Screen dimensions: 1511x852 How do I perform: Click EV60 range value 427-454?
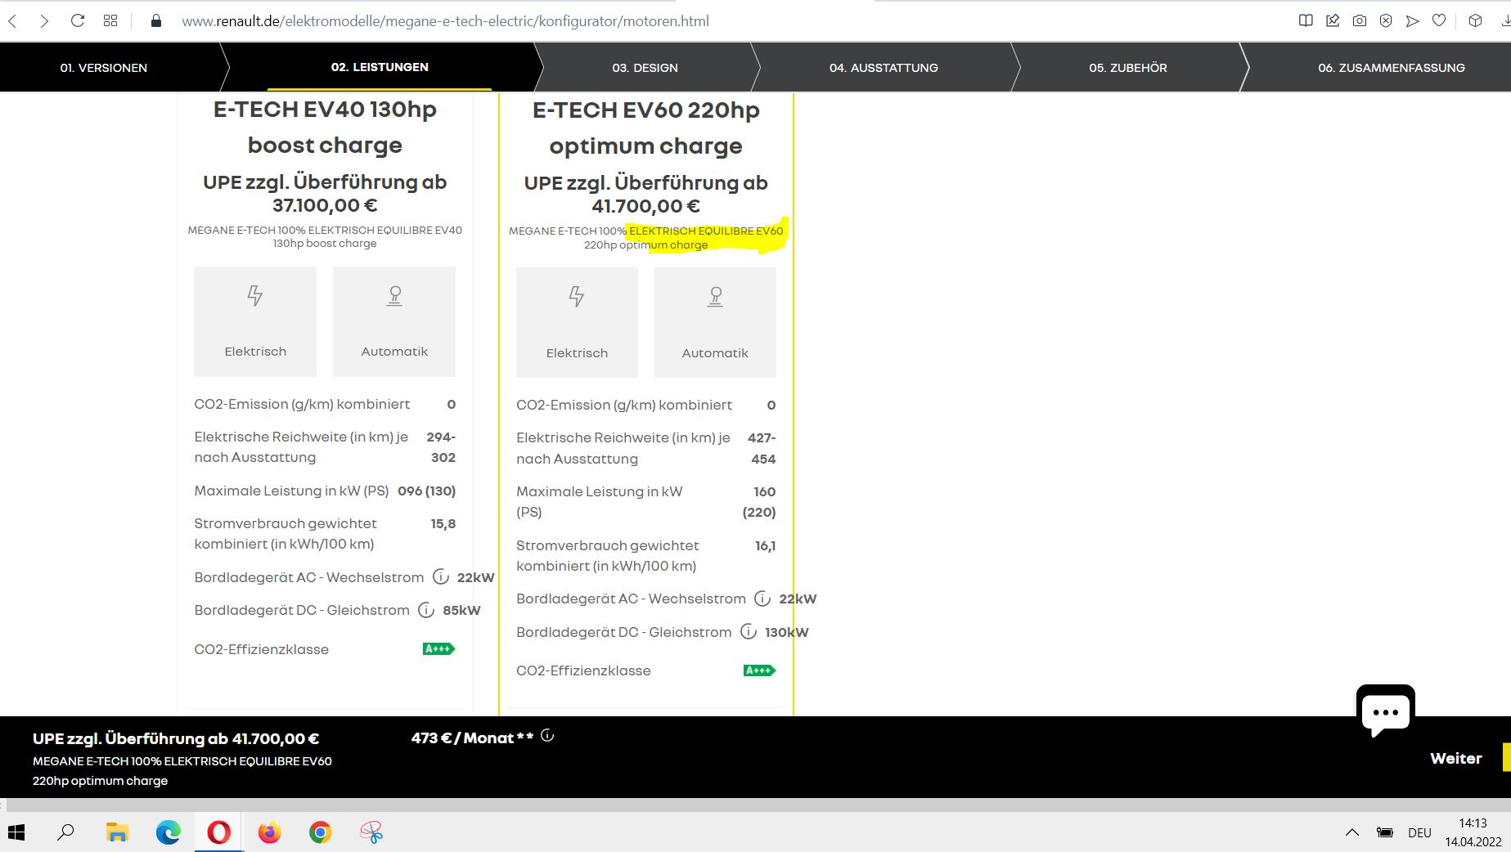(x=762, y=448)
